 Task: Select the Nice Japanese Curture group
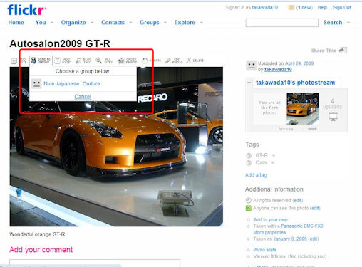click(72, 83)
